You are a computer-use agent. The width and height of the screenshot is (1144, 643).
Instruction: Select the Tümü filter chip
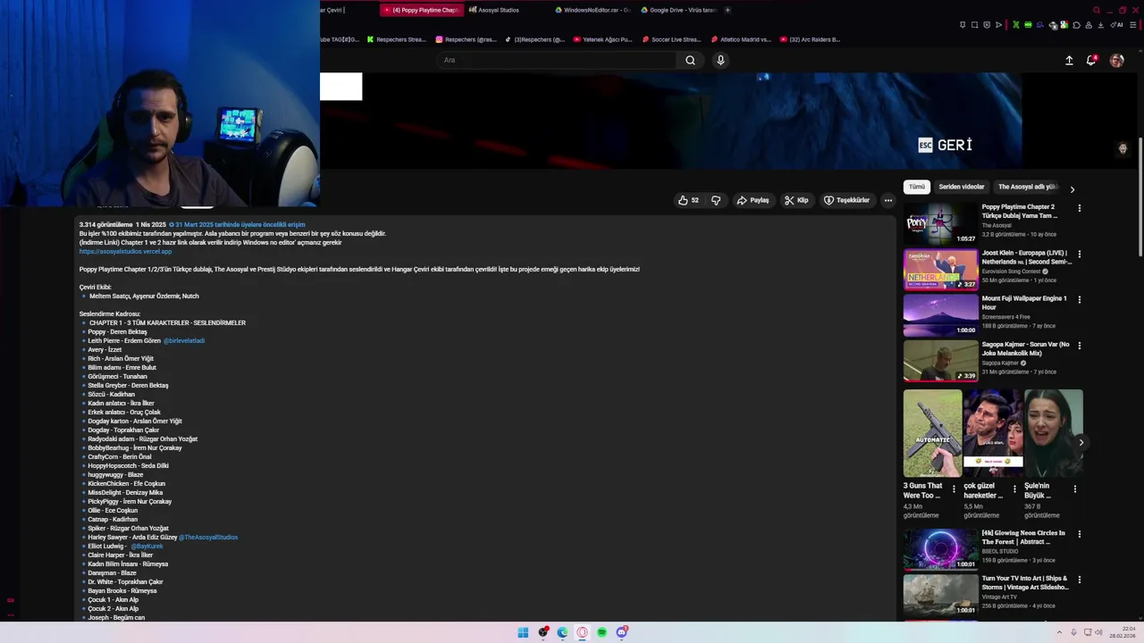[x=917, y=187]
